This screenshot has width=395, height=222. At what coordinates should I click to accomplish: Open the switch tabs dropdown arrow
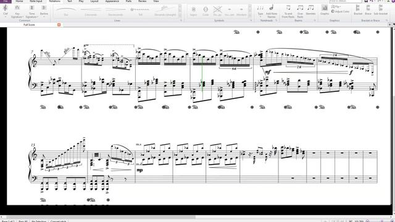pos(394,25)
